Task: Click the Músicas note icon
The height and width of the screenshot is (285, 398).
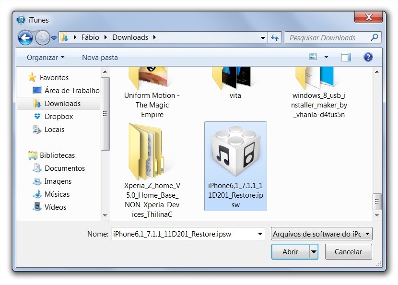Action: pyautogui.click(x=37, y=194)
